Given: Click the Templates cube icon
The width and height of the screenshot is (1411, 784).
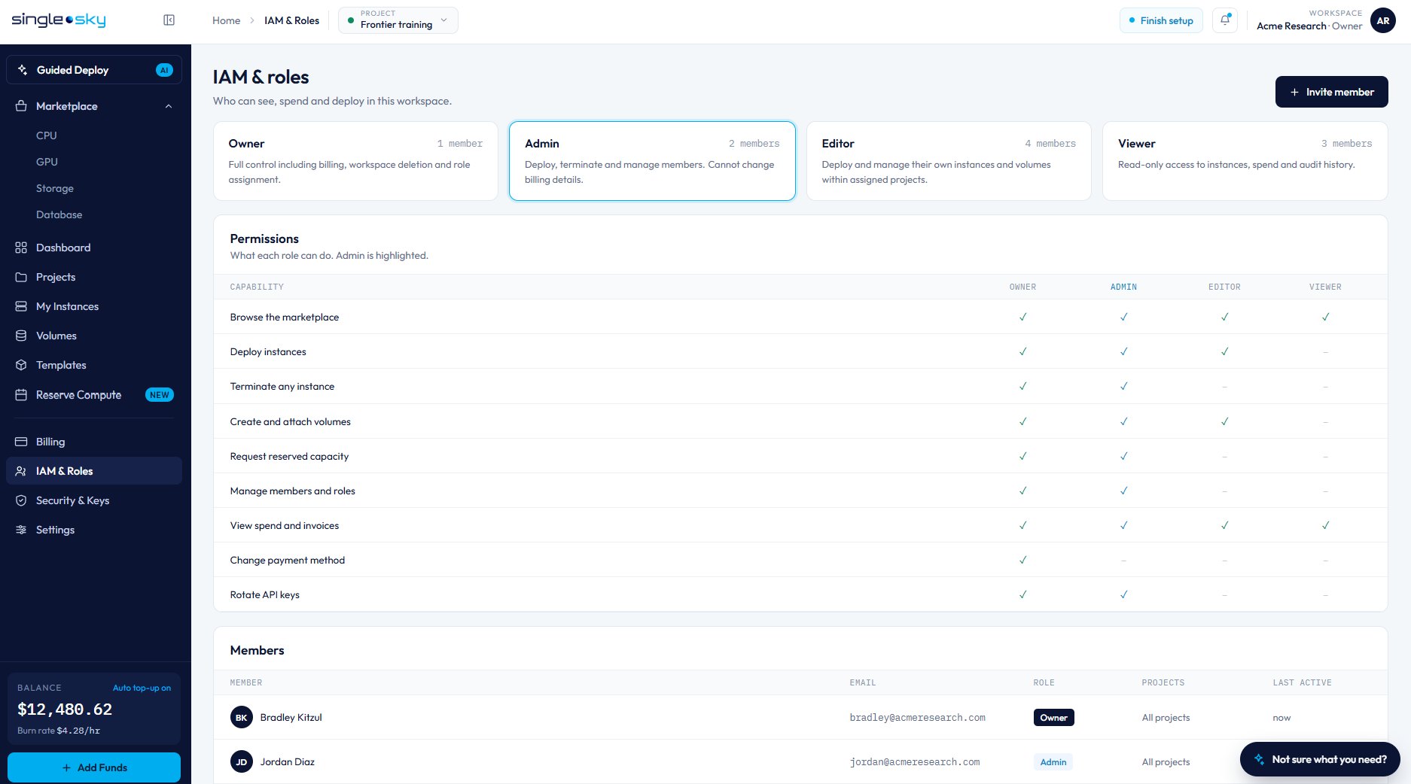Looking at the screenshot, I should click(21, 365).
